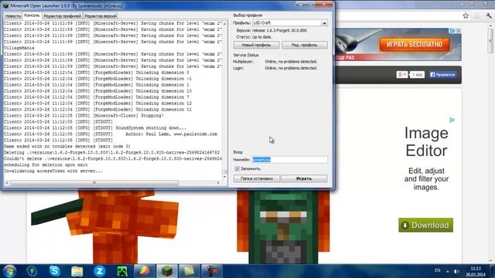Open Skype from the taskbar
Image resolution: width=495 pixels, height=278 pixels.
(x=54, y=271)
